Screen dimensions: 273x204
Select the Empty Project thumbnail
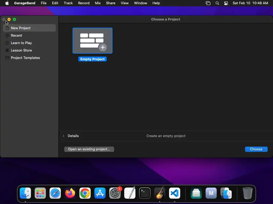93,41
